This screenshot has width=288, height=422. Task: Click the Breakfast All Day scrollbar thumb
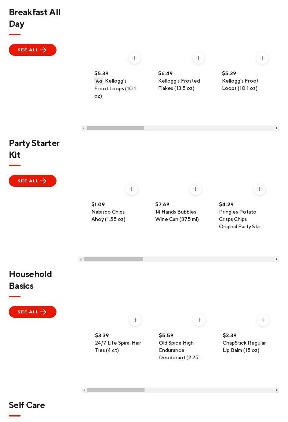[115, 128]
